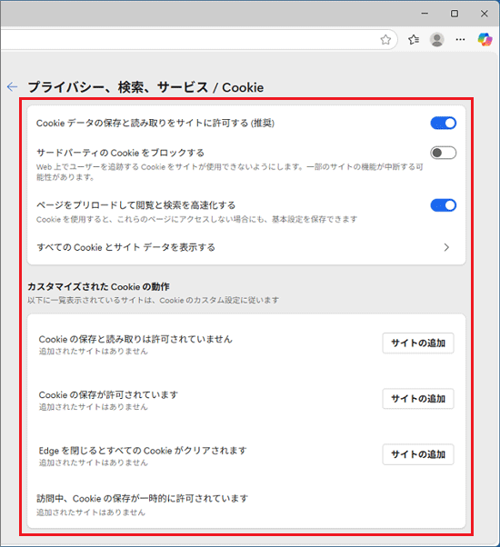Click description 以下に一覧表示されているサイトは text
500x547 pixels.
click(153, 300)
